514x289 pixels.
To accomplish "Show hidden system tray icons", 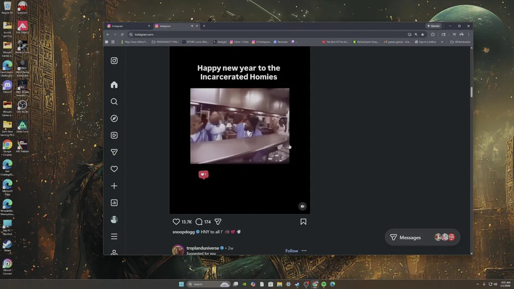I will tap(477, 284).
